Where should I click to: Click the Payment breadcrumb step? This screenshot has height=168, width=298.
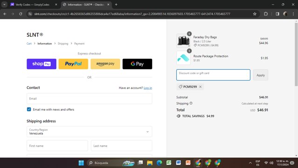click(79, 44)
